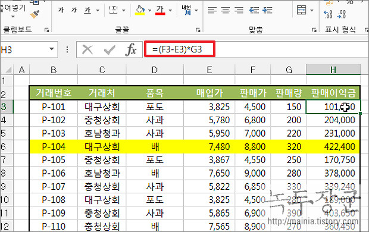Click header cell 매입가

tap(209, 93)
